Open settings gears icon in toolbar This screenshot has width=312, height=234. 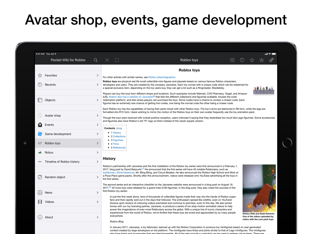tap(271, 60)
